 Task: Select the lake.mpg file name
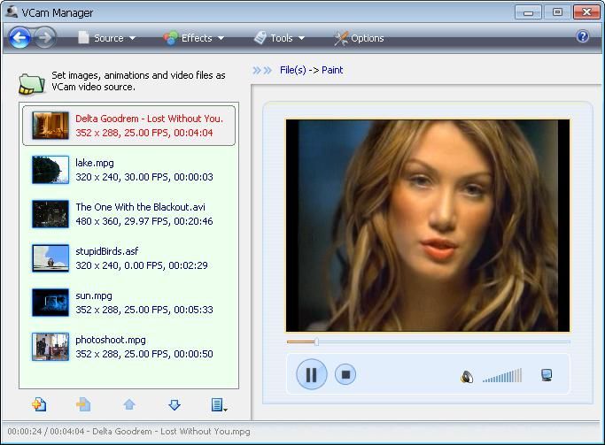tap(95, 163)
